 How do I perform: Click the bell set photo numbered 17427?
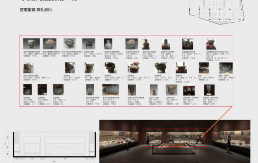(x=189, y=90)
